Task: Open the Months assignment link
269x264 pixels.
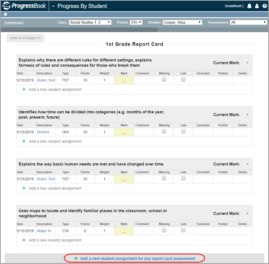Action: point(46,132)
